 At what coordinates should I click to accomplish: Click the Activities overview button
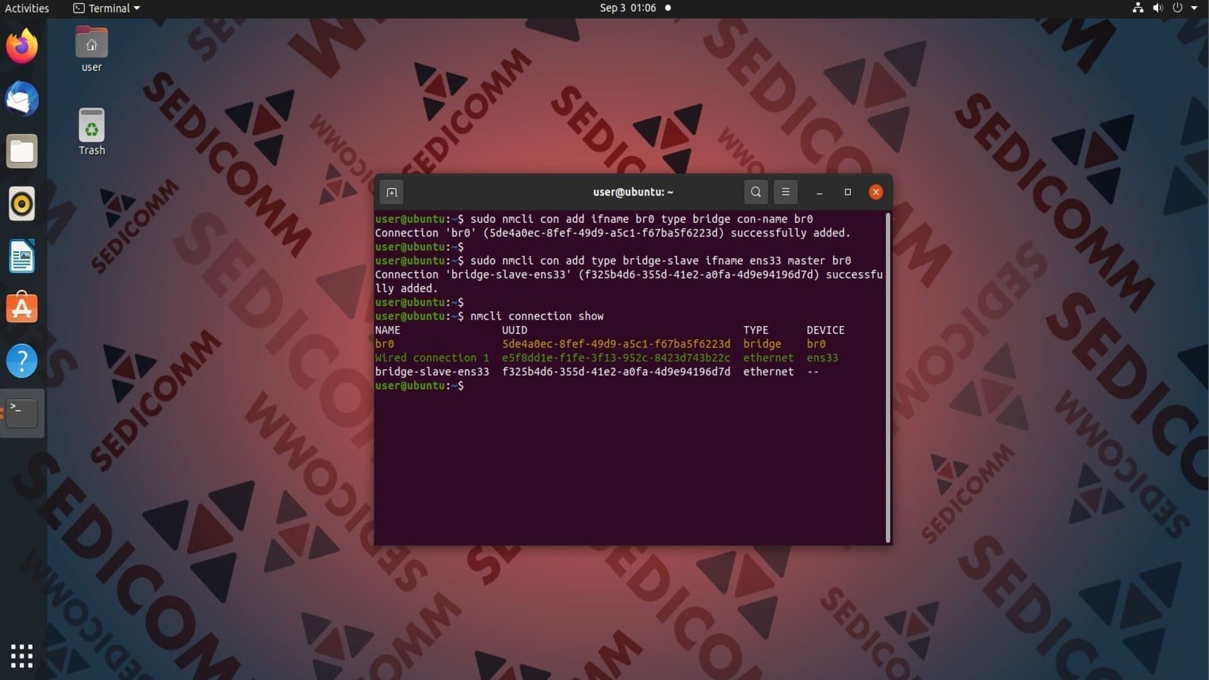tap(26, 8)
